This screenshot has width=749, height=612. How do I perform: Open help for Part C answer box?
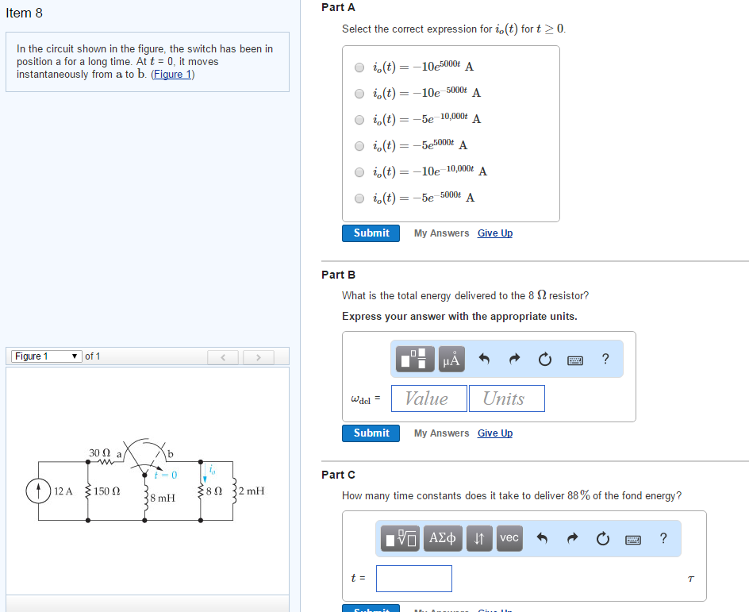pyautogui.click(x=663, y=538)
